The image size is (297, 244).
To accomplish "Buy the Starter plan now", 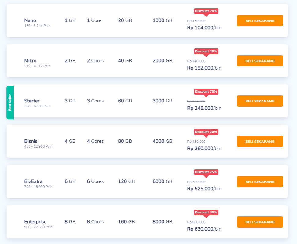I will (x=260, y=101).
